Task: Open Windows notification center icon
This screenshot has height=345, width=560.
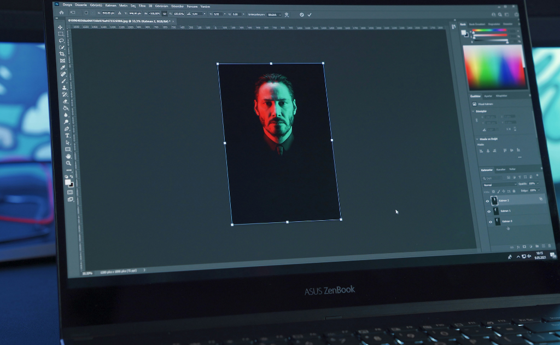Action: pos(553,255)
